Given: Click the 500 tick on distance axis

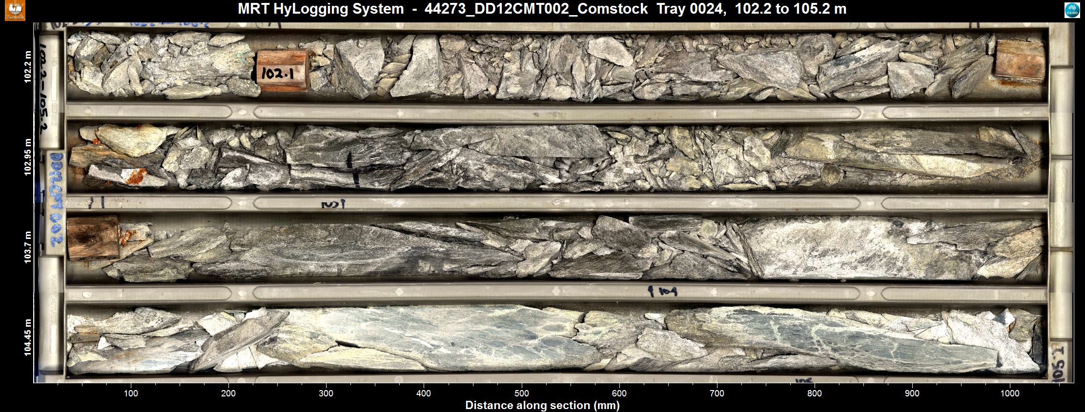Looking at the screenshot, I should tap(522, 393).
